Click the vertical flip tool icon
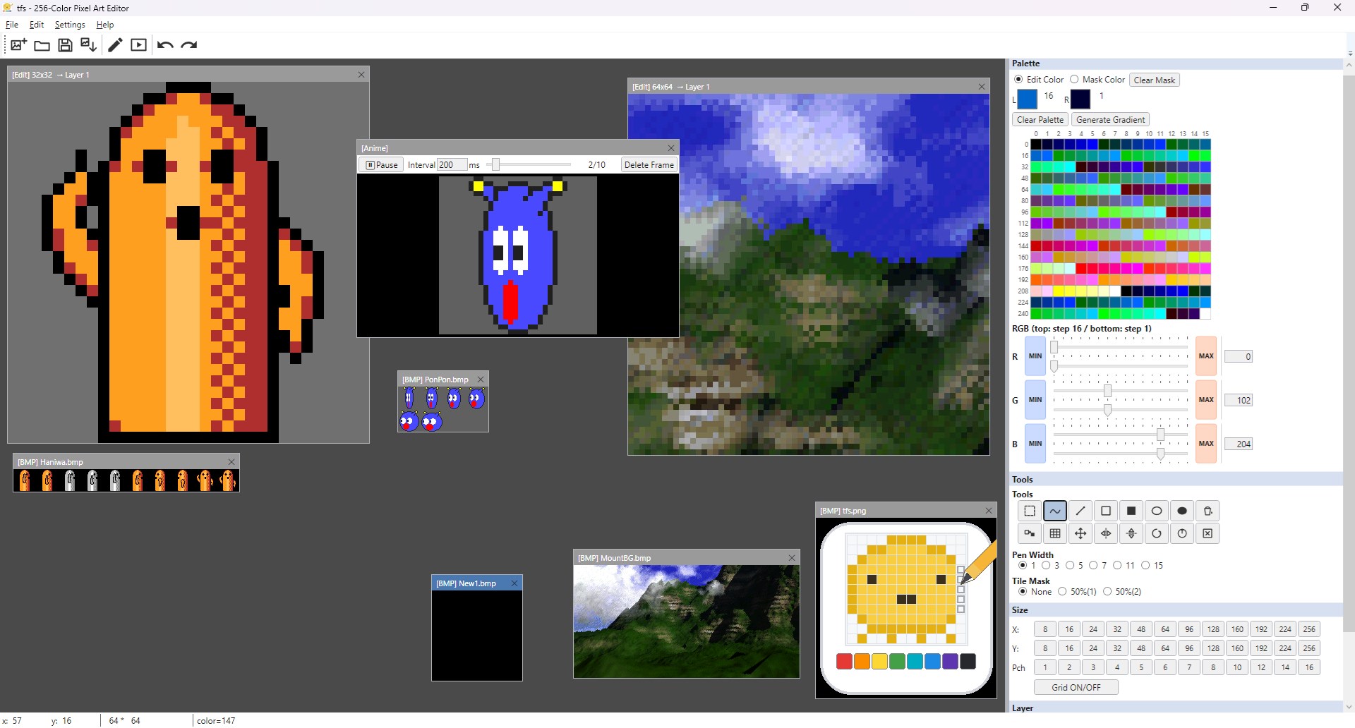The height and width of the screenshot is (728, 1355). point(1131,534)
